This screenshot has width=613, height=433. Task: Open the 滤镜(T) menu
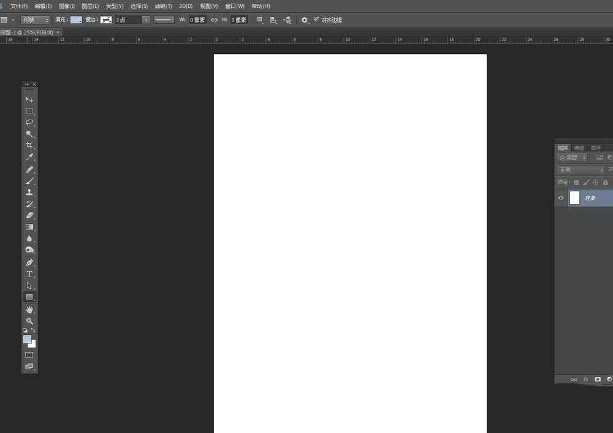(x=163, y=6)
